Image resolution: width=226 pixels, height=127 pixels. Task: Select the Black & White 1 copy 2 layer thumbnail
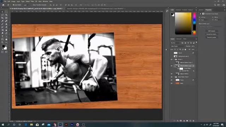177,63
